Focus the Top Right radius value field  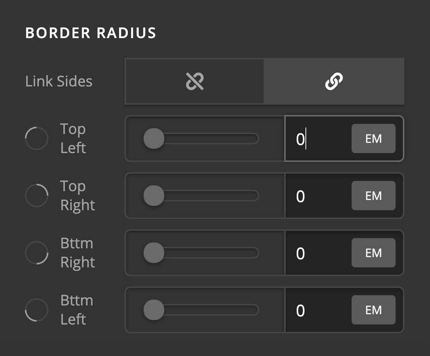tap(318, 196)
